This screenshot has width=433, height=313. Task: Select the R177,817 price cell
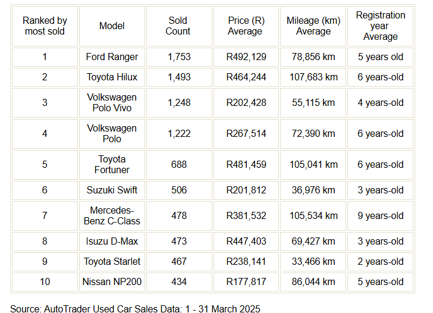pos(246,282)
